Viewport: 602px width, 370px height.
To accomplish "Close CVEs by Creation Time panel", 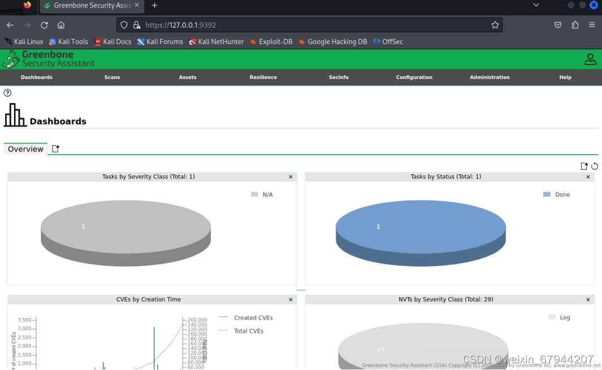I will [x=291, y=300].
